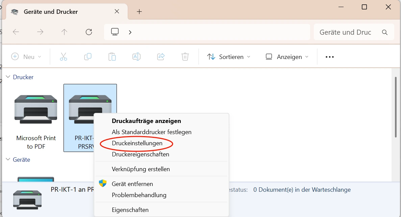Click the Geräte und Drucker search field
Image resolution: width=401 pixels, height=217 pixels.
348,32
